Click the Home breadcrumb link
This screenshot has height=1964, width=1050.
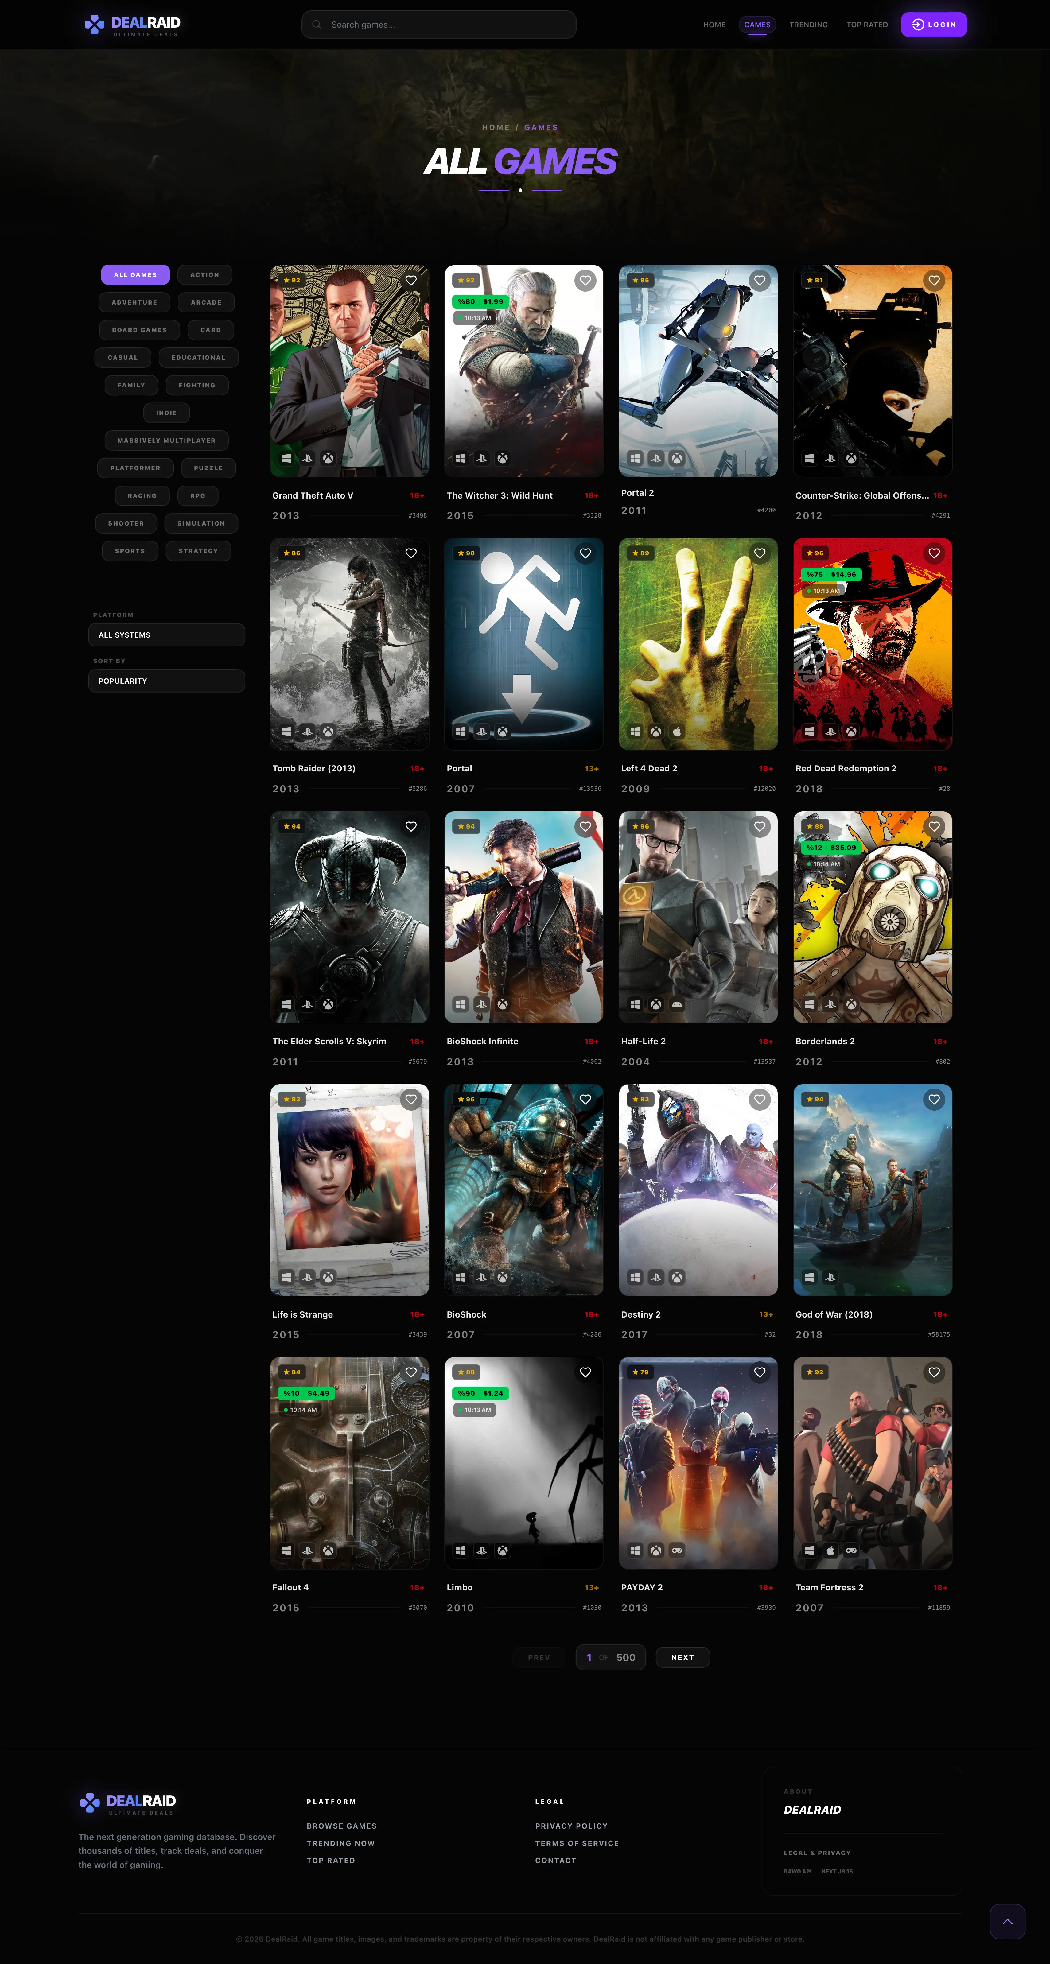coord(496,127)
